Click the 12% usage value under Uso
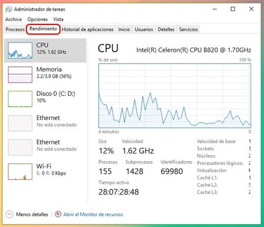The width and height of the screenshot is (264, 227). point(106,151)
